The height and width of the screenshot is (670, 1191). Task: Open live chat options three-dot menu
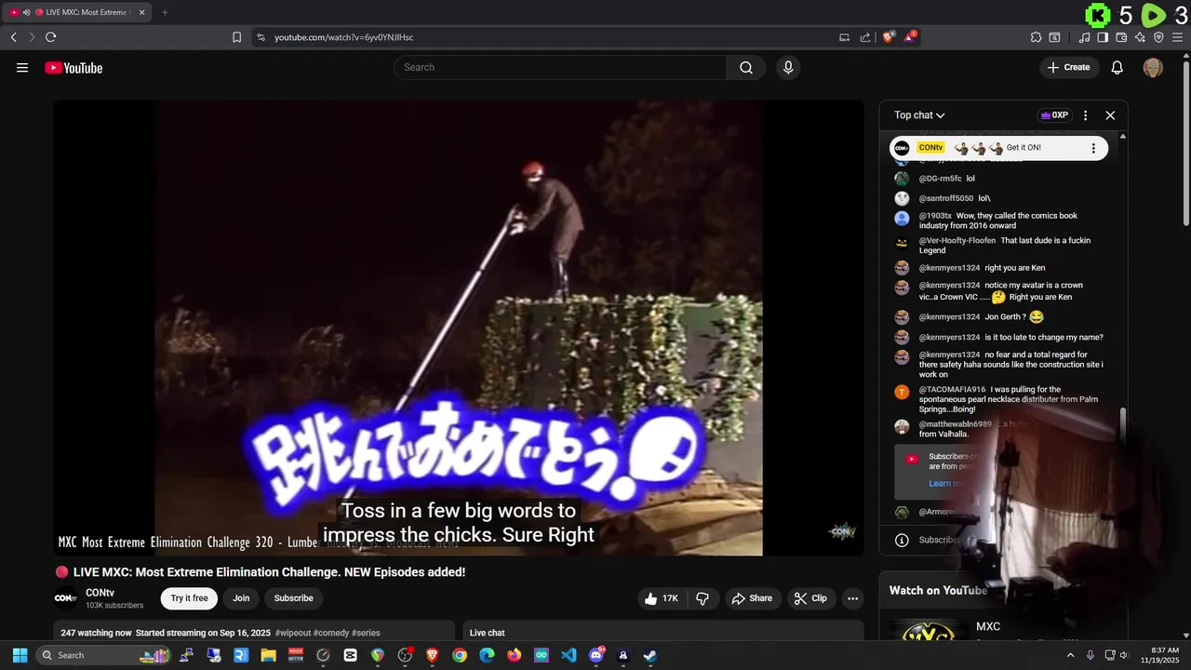coord(1085,115)
